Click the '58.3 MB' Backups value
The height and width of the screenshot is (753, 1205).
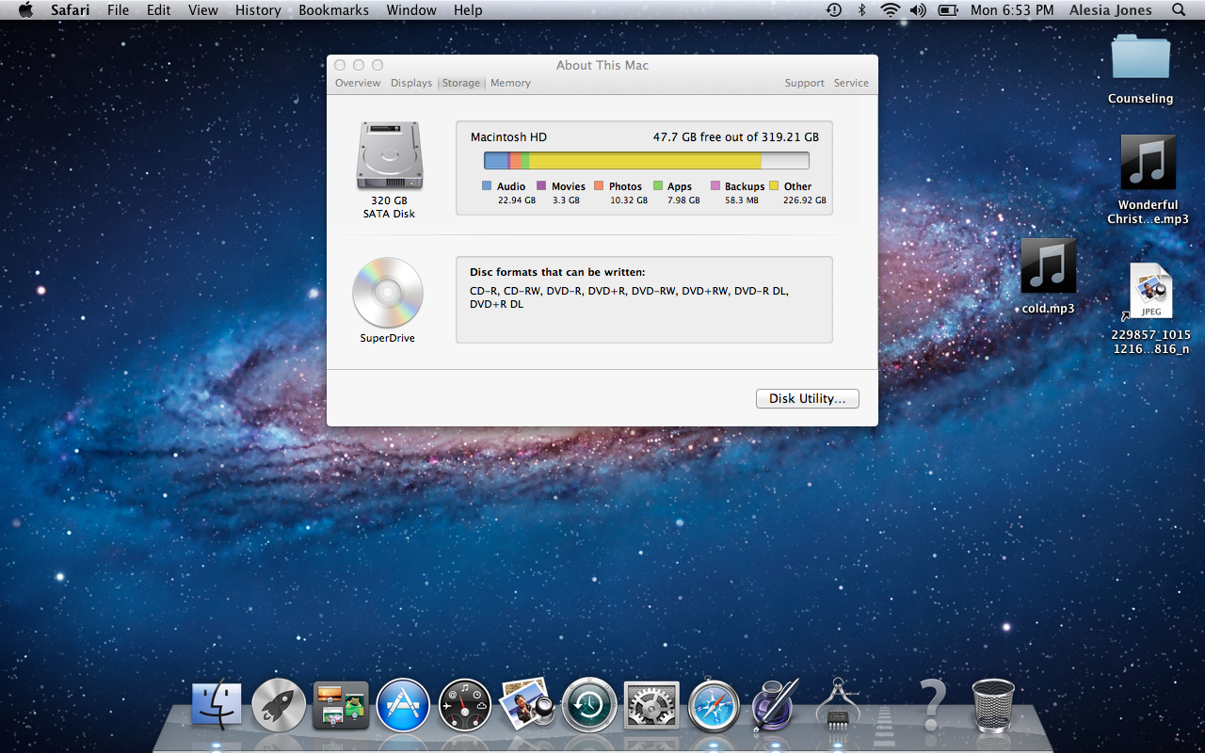(x=741, y=200)
